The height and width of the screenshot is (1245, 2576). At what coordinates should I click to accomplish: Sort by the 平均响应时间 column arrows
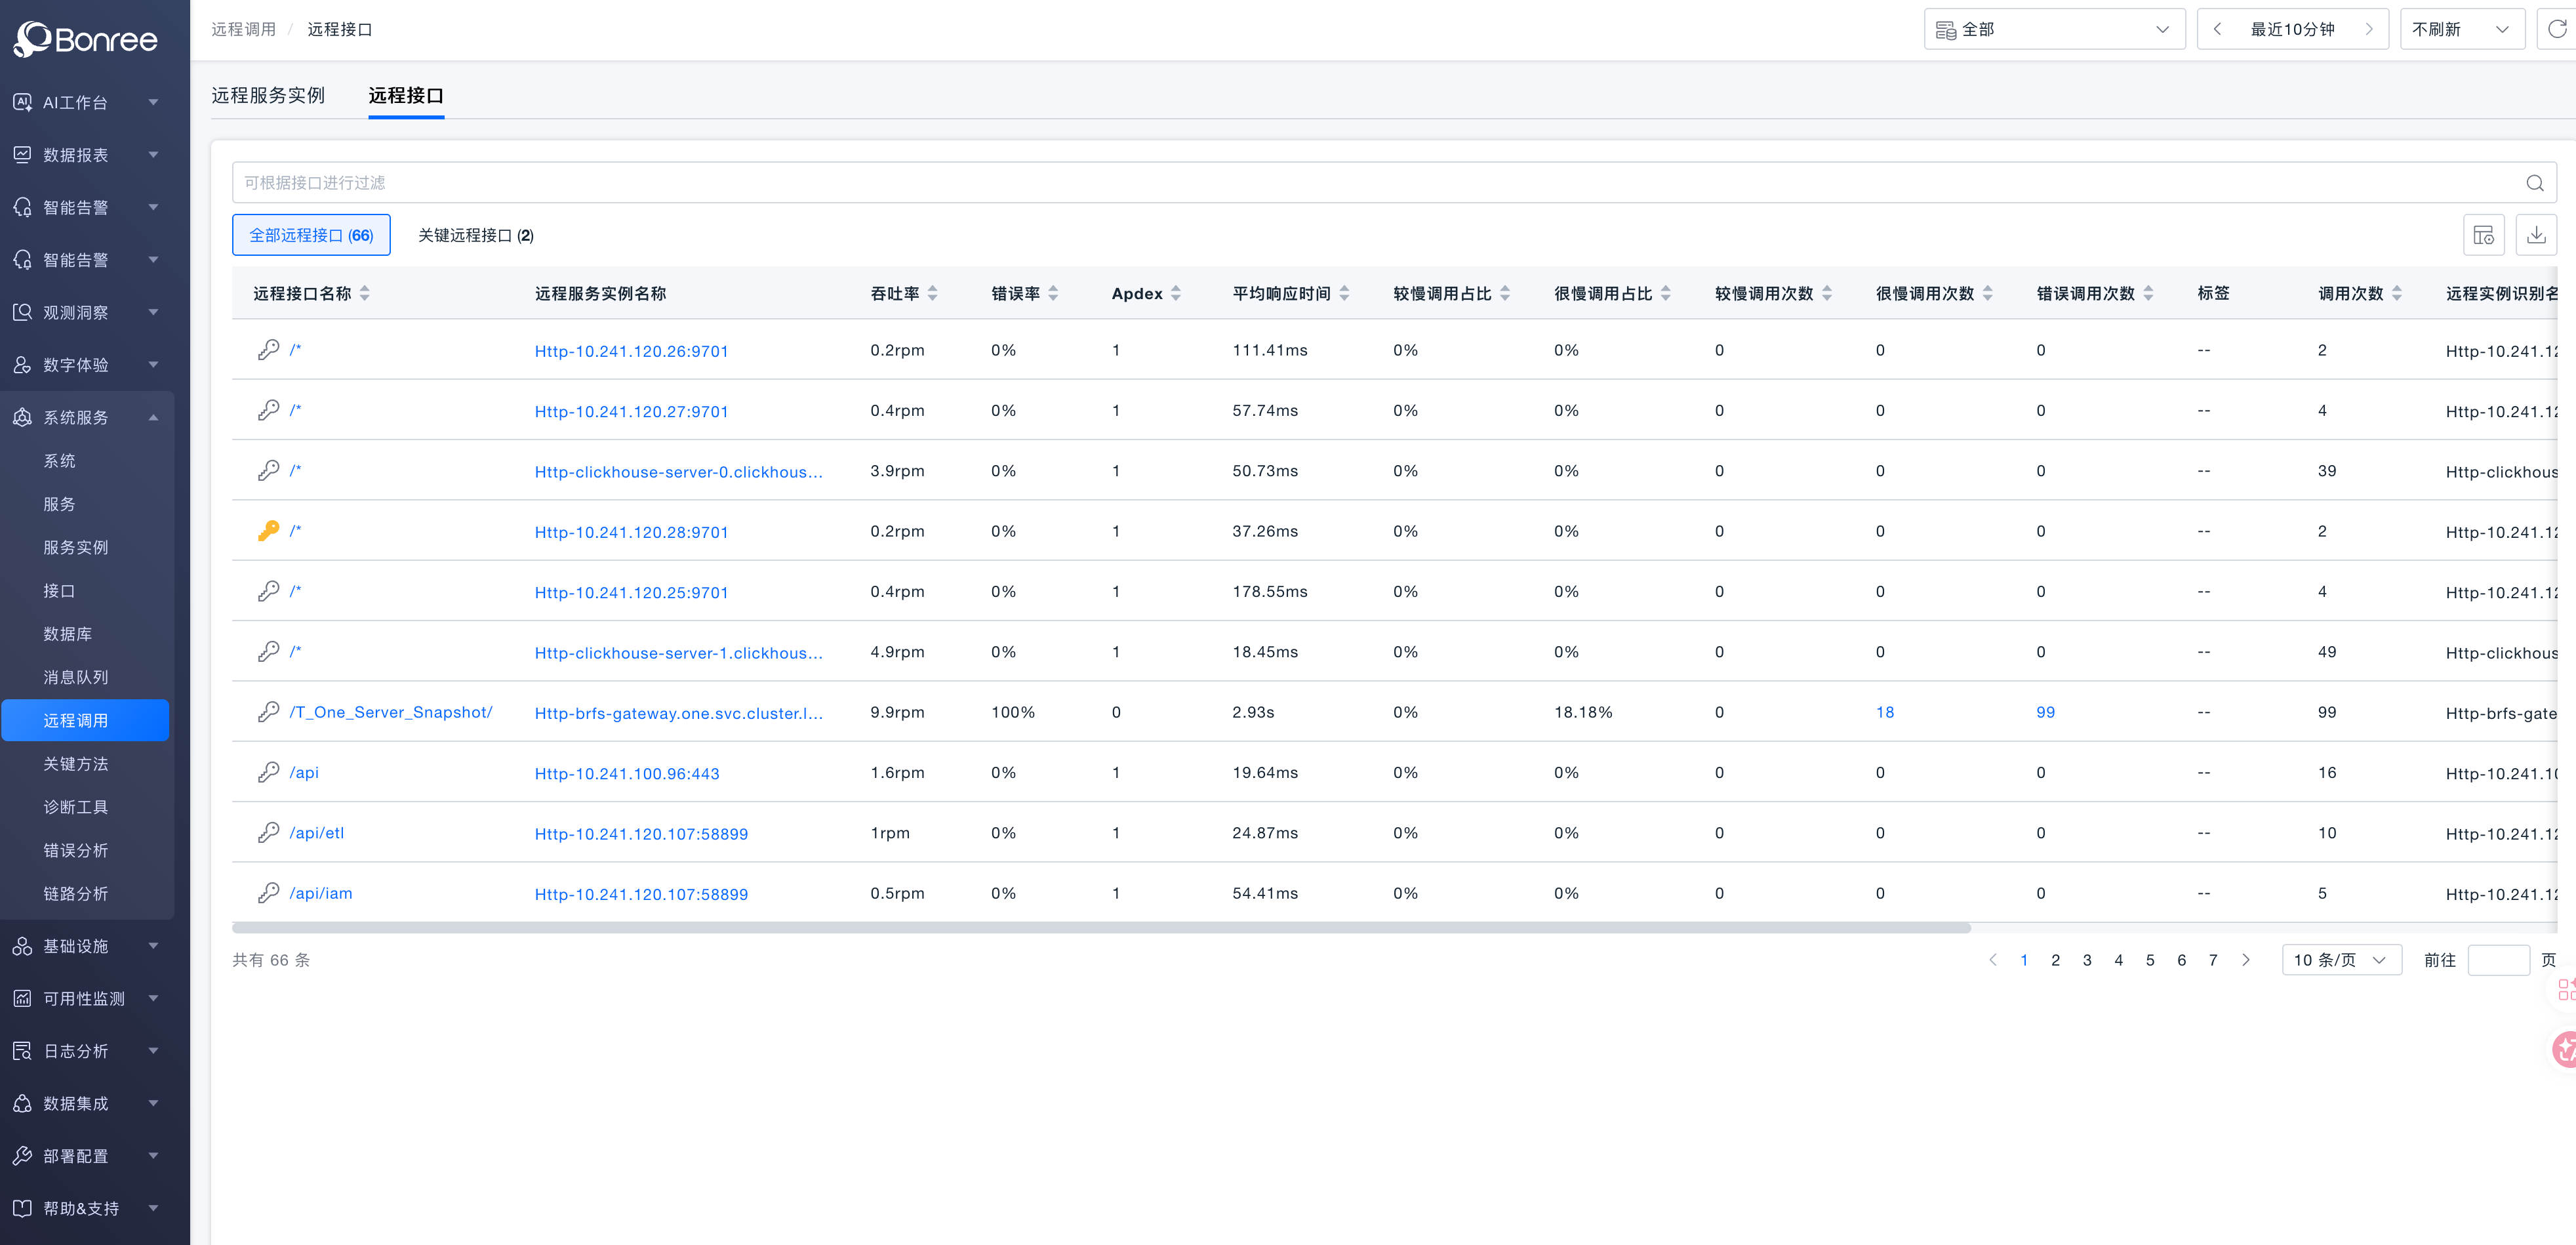tap(1344, 293)
